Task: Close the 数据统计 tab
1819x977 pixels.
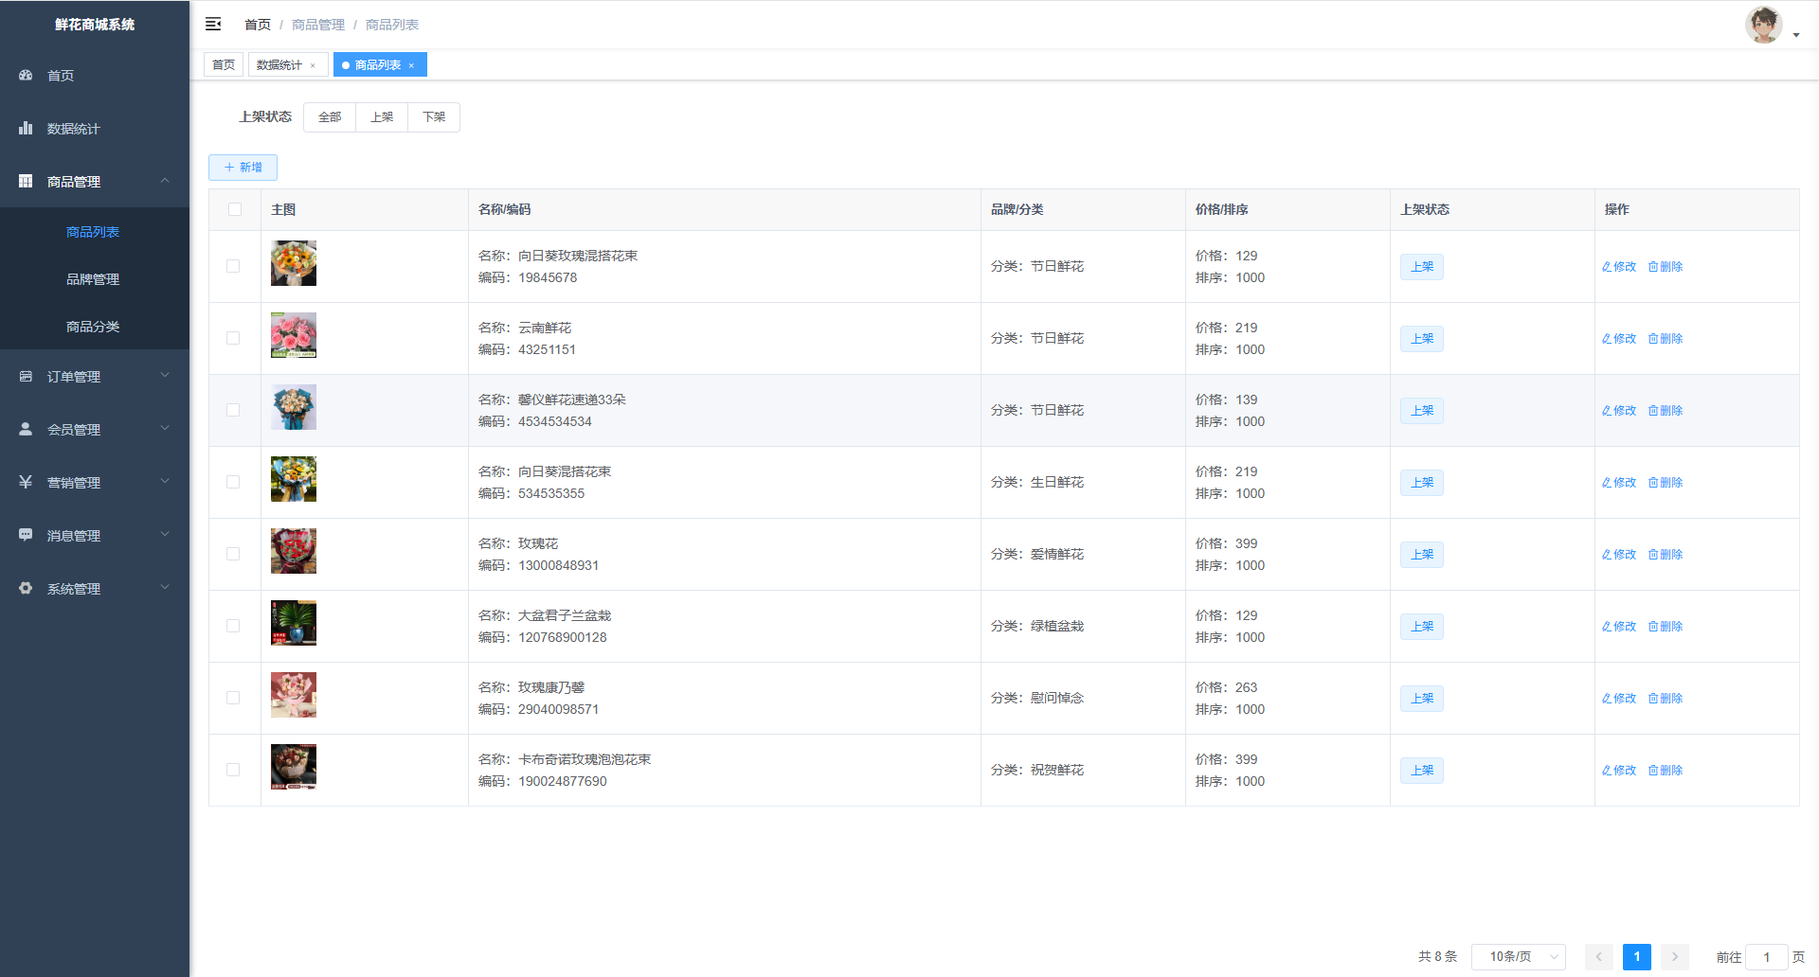Action: (x=313, y=66)
